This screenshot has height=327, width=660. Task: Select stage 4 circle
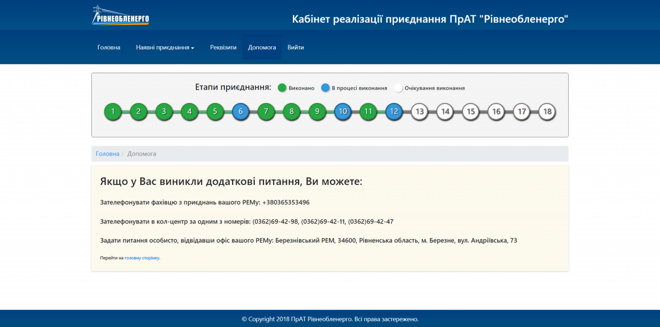(x=190, y=111)
